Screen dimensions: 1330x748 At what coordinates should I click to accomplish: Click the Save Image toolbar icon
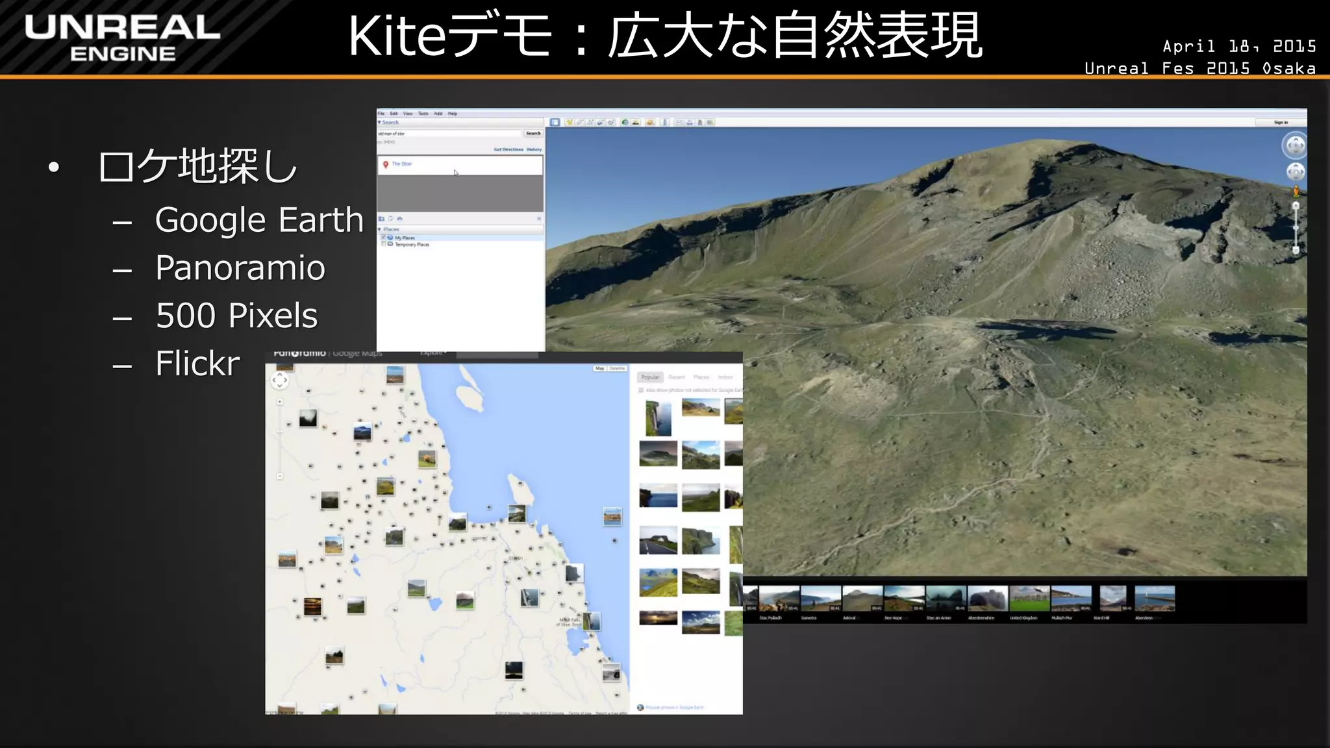click(700, 122)
